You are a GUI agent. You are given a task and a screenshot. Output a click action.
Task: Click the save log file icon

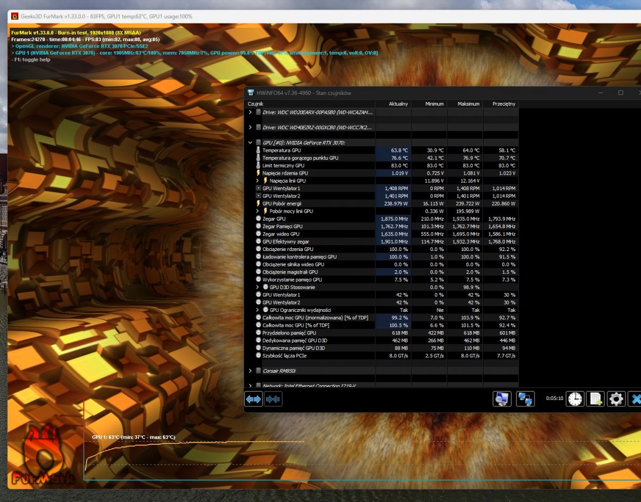point(596,398)
